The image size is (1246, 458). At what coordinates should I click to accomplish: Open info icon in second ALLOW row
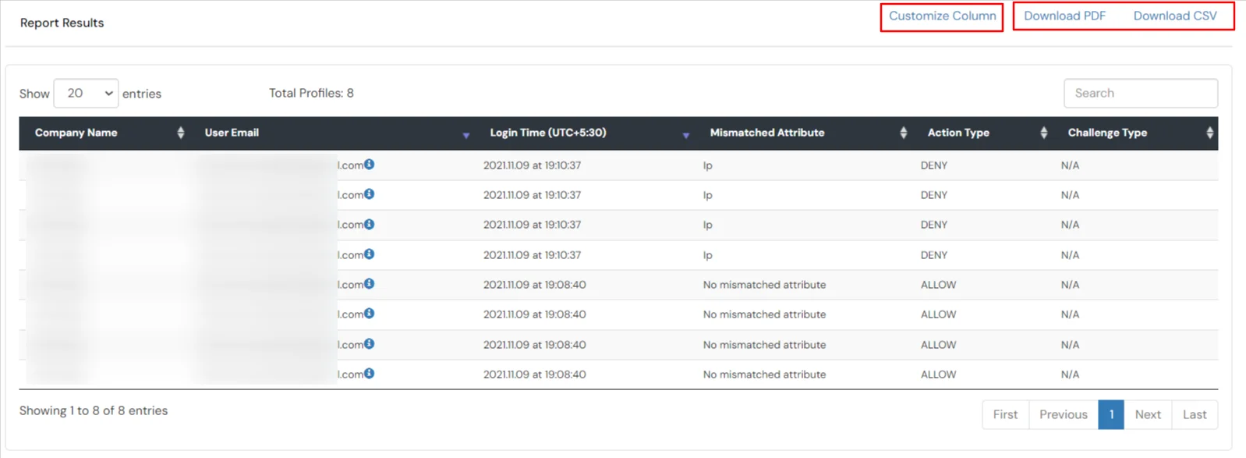point(370,313)
